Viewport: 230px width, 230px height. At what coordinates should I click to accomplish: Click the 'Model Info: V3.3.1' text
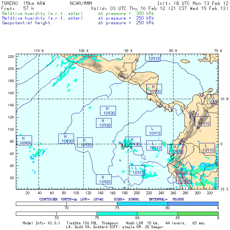coord(41,223)
